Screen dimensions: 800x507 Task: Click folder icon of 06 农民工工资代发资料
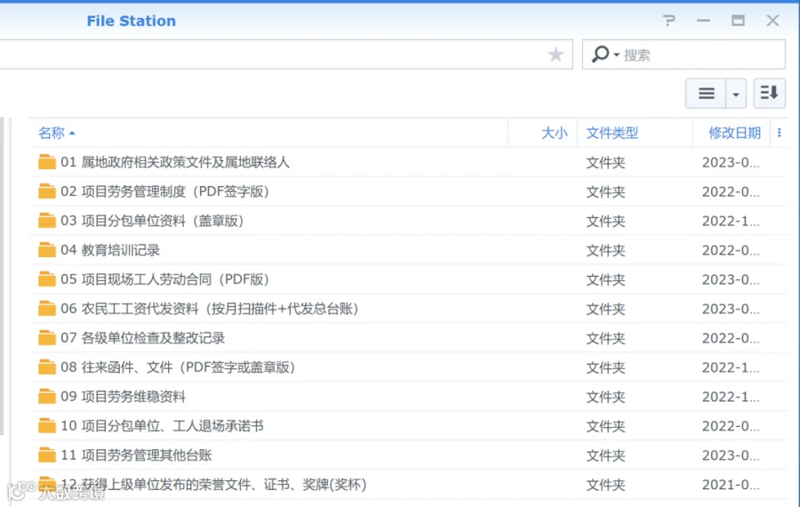(47, 309)
